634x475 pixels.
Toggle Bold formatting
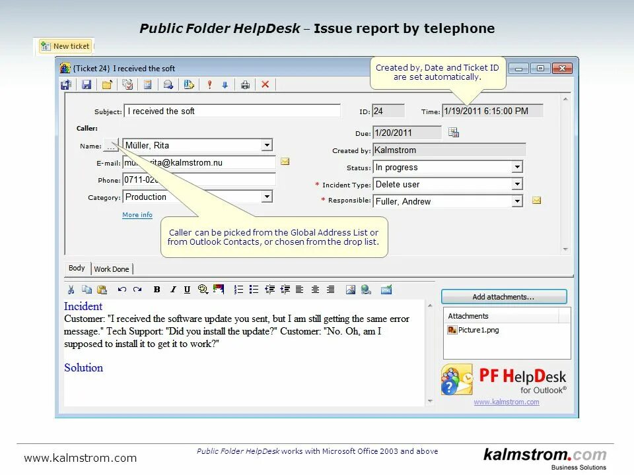coord(157,289)
